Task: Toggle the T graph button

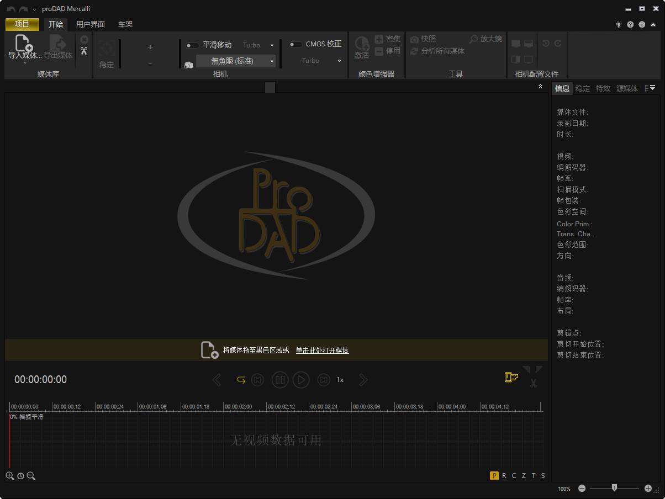Action: 534,476
